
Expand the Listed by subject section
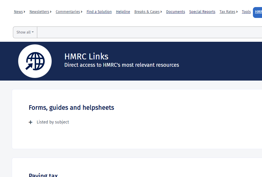coord(53,122)
